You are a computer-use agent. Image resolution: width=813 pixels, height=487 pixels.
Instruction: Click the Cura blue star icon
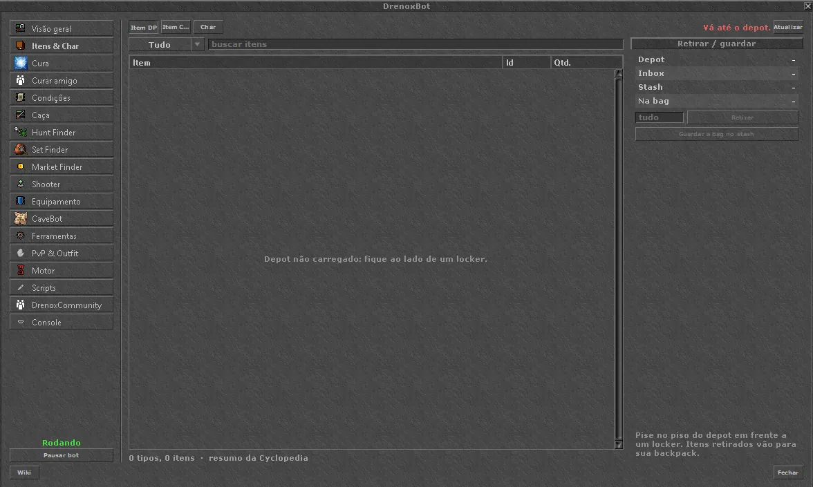coord(20,63)
